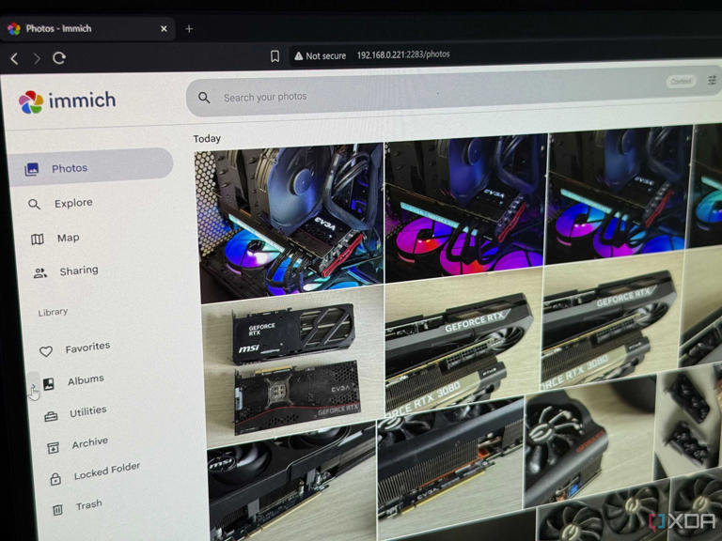This screenshot has width=722, height=541.
Task: Select the Today date group heading
Action: click(207, 138)
